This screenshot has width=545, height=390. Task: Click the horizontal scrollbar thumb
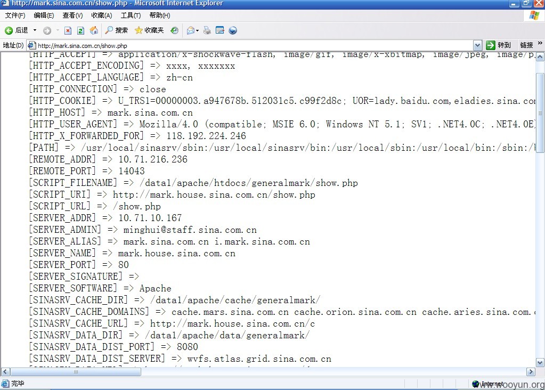click(76, 372)
